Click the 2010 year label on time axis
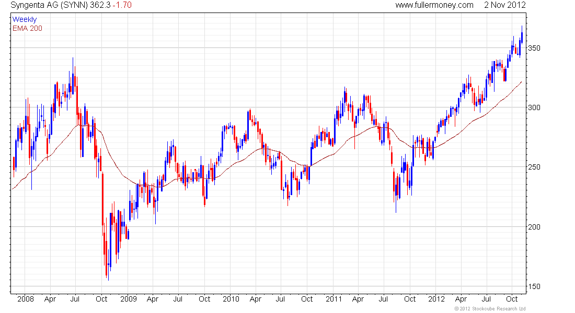 pos(231,299)
